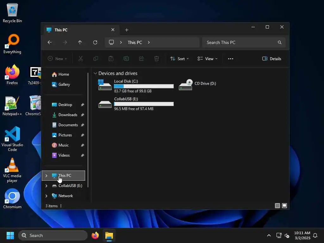Switch to the details list view icon
This screenshot has height=243, width=324.
[x=277, y=206]
